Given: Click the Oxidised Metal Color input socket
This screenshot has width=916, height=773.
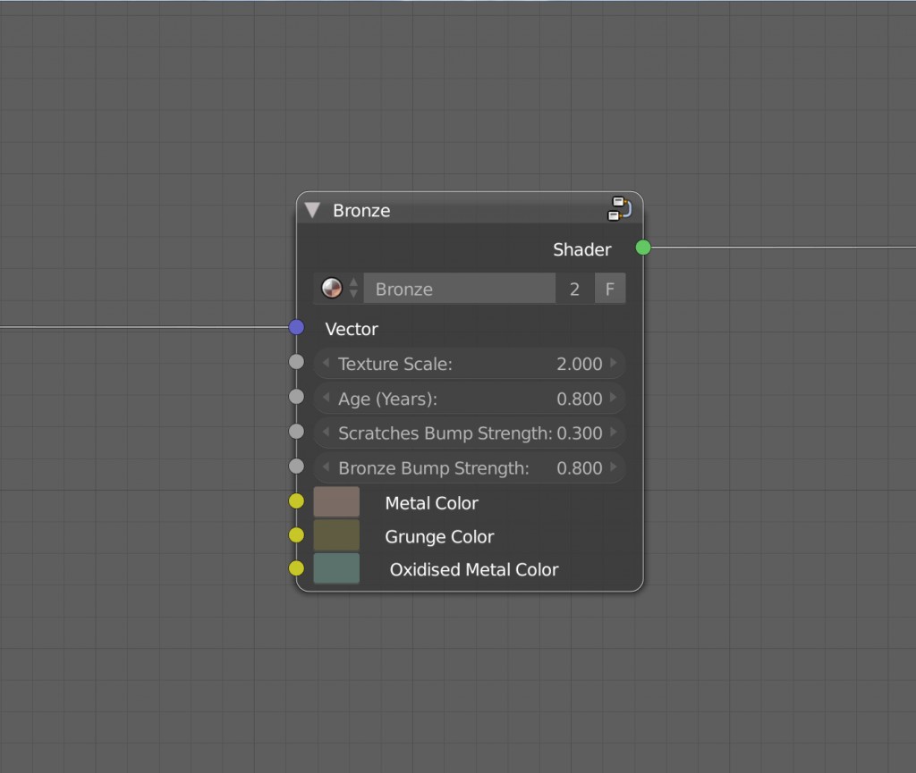Looking at the screenshot, I should tap(296, 567).
